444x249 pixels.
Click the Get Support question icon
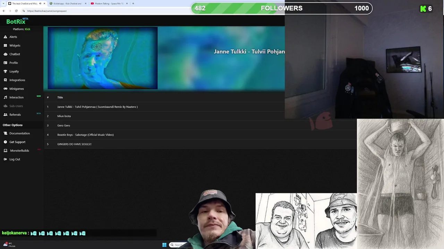tap(6, 142)
